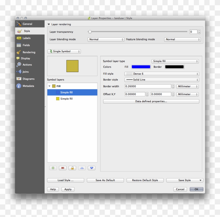Add a new symbol layer with the plus button
220x217 pixels.
point(53,168)
